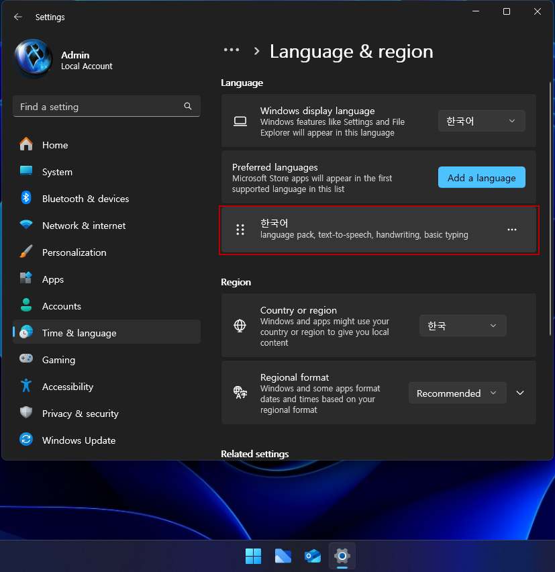Click the Windows display language title
The width and height of the screenshot is (555, 572).
pyautogui.click(x=317, y=111)
